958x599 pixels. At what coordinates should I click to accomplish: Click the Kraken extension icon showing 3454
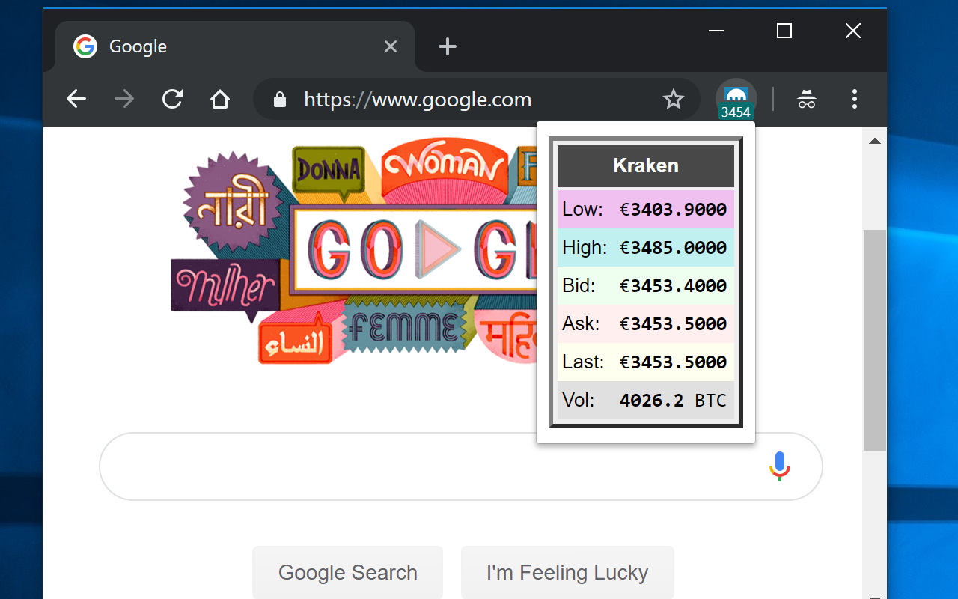coord(736,99)
